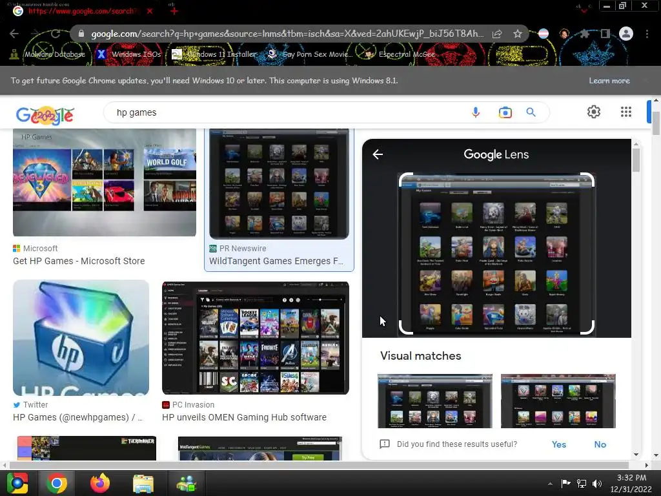Image resolution: width=661 pixels, height=496 pixels.
Task: Click the Lens panel scrollbar up arrow
Action: click(x=636, y=144)
